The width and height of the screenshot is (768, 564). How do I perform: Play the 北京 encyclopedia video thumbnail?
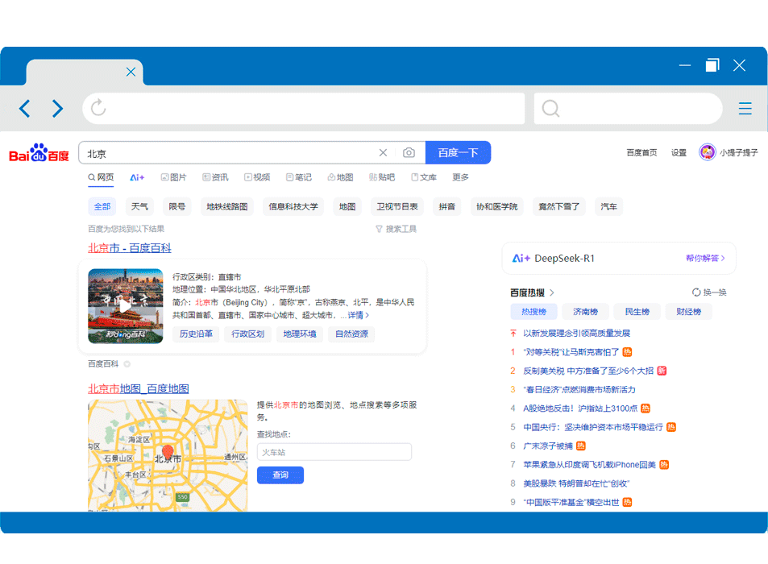126,306
